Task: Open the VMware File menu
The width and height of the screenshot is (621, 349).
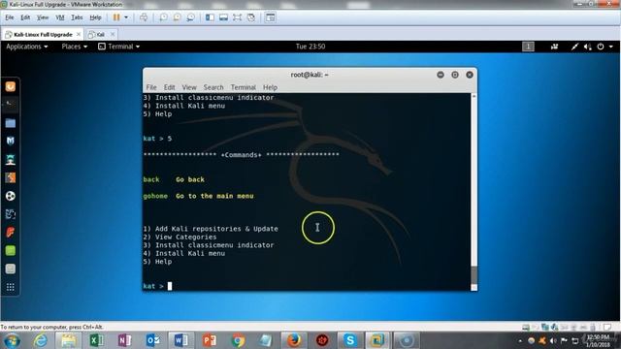Action: [9, 17]
